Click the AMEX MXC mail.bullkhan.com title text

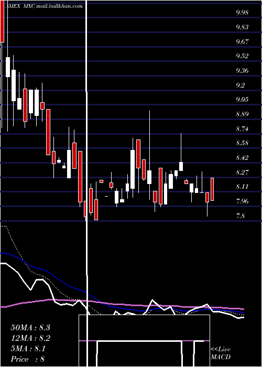point(43,6)
